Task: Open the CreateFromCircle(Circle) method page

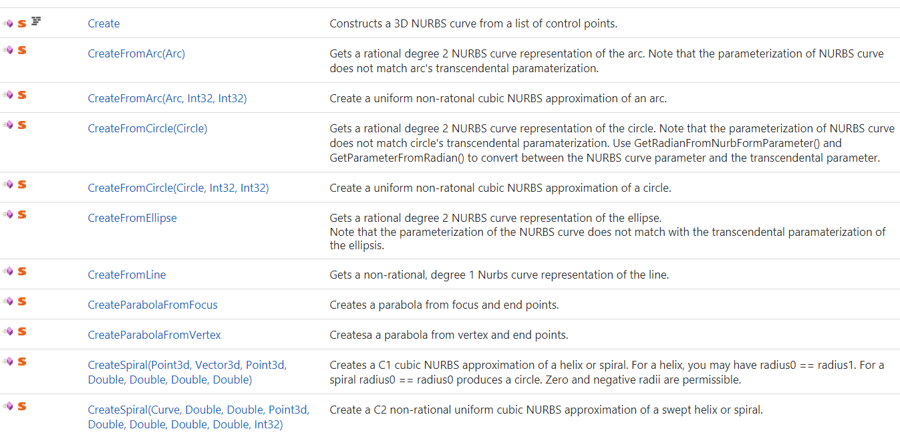Action: coord(147,128)
